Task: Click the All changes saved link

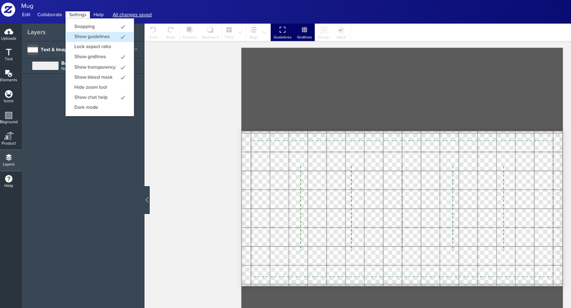Action: tap(132, 15)
